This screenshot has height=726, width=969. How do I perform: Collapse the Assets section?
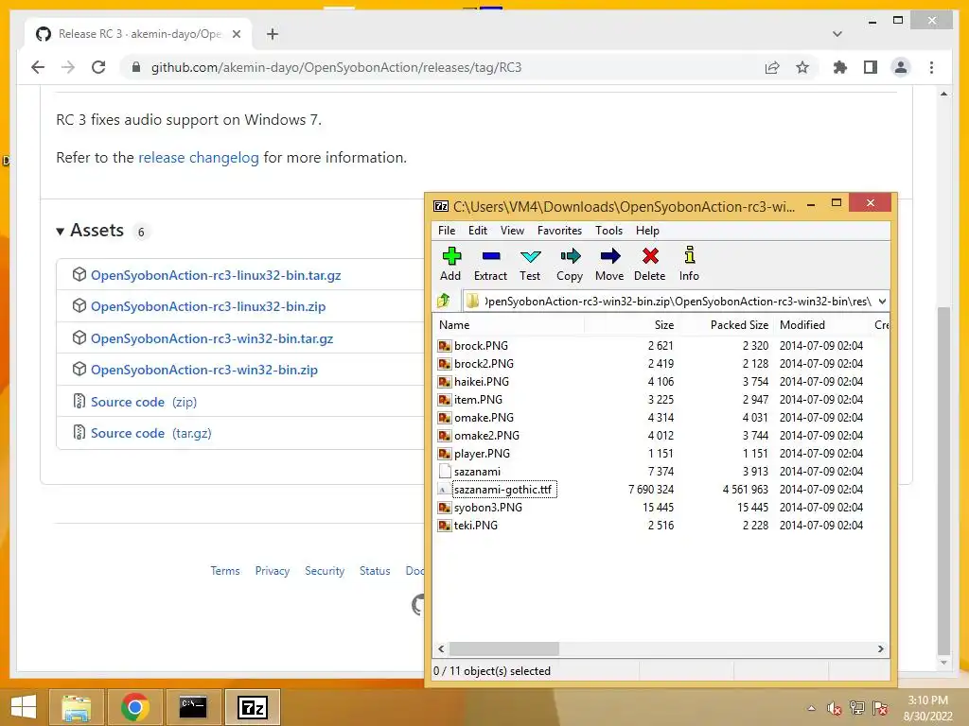coord(60,232)
